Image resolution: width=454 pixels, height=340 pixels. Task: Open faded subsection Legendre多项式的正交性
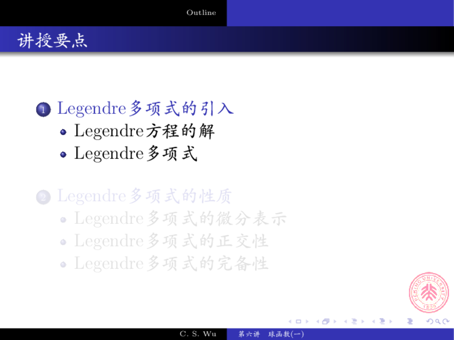pyautogui.click(x=171, y=241)
